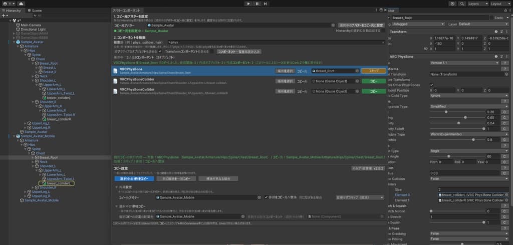The image size is (513, 245).
Task: Click the Step frame button
Action: point(266,4)
